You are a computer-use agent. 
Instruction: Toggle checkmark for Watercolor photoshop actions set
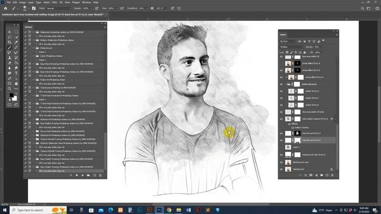(26, 32)
